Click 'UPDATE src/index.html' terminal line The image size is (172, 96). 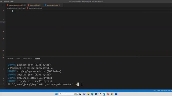(30, 78)
